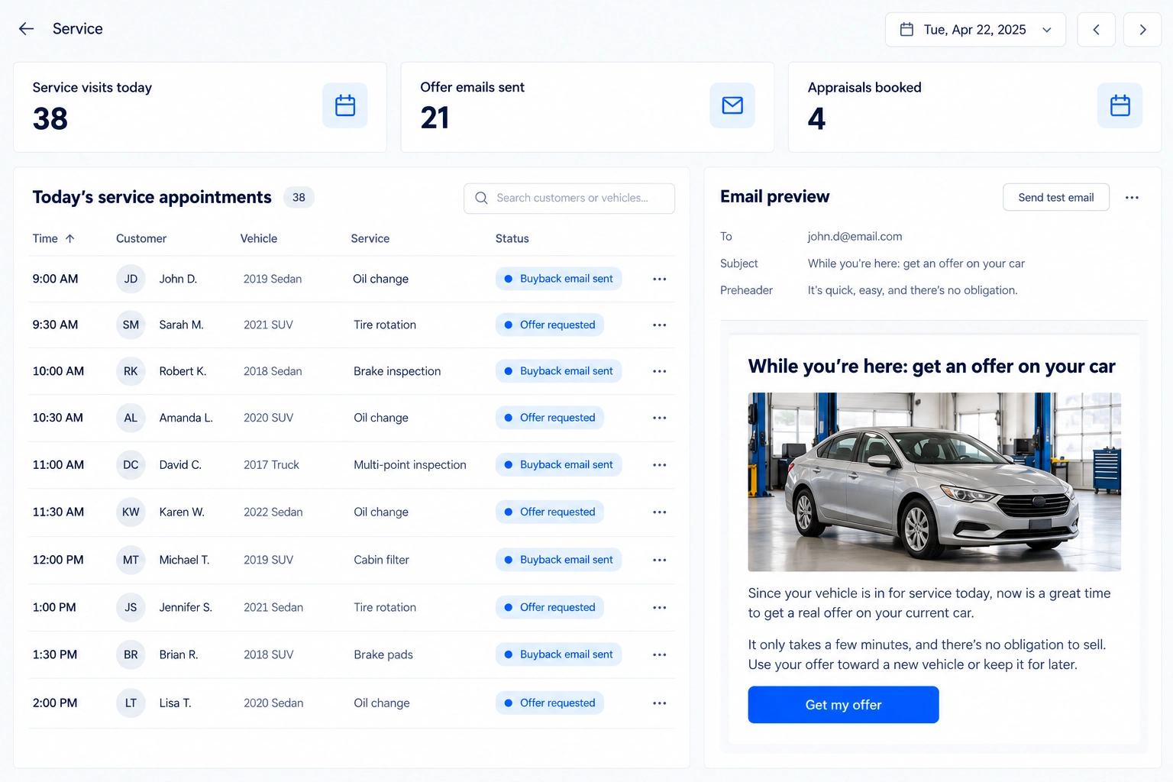This screenshot has width=1173, height=782.
Task: Open the row menu for Brian R.
Action: point(660,654)
